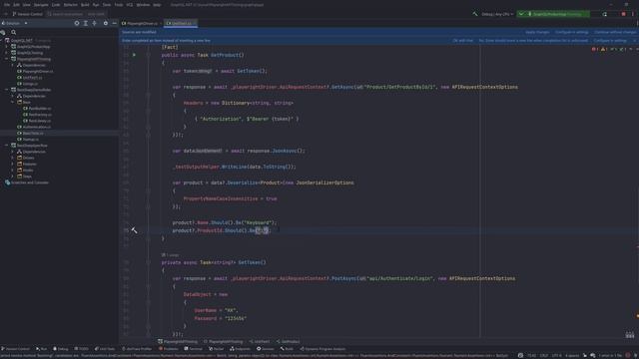
Task: Click 'Ok with that' in completion banner
Action: [x=463, y=41]
